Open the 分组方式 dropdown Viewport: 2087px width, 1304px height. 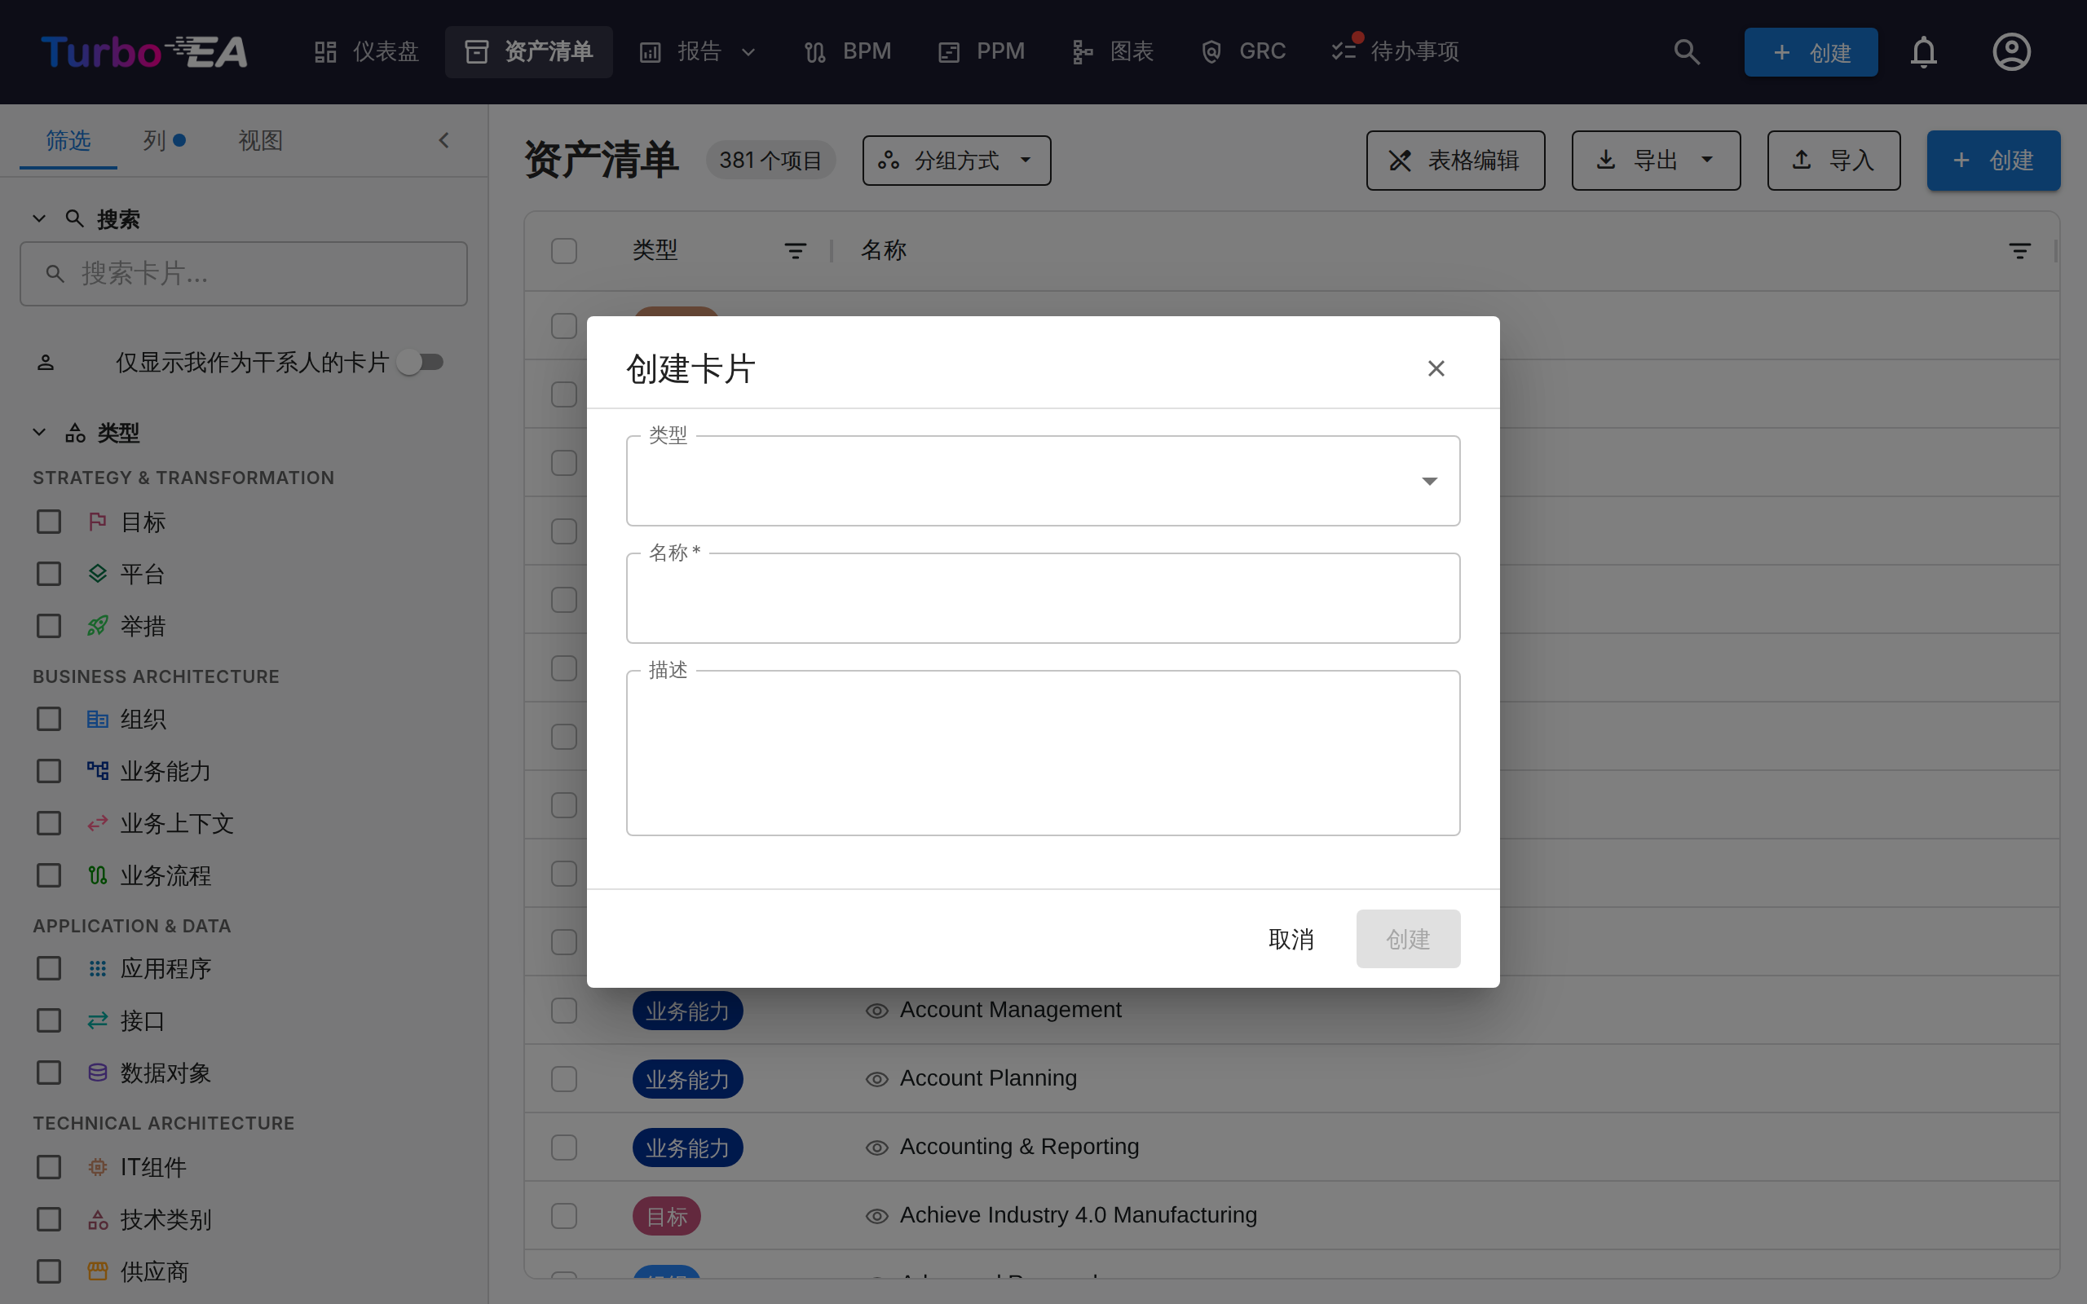click(956, 161)
